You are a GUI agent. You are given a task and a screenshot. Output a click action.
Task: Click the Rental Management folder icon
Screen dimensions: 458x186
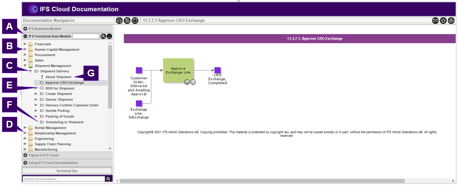click(x=30, y=128)
